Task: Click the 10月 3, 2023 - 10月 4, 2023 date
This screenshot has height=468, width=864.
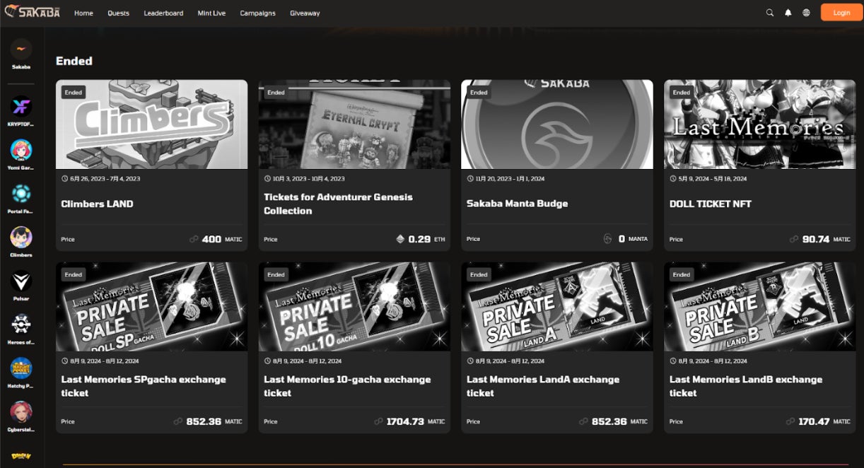Action: [308, 179]
